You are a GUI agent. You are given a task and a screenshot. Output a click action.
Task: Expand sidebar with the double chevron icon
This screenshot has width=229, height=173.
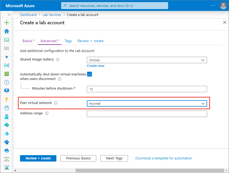[x=9, y=15]
